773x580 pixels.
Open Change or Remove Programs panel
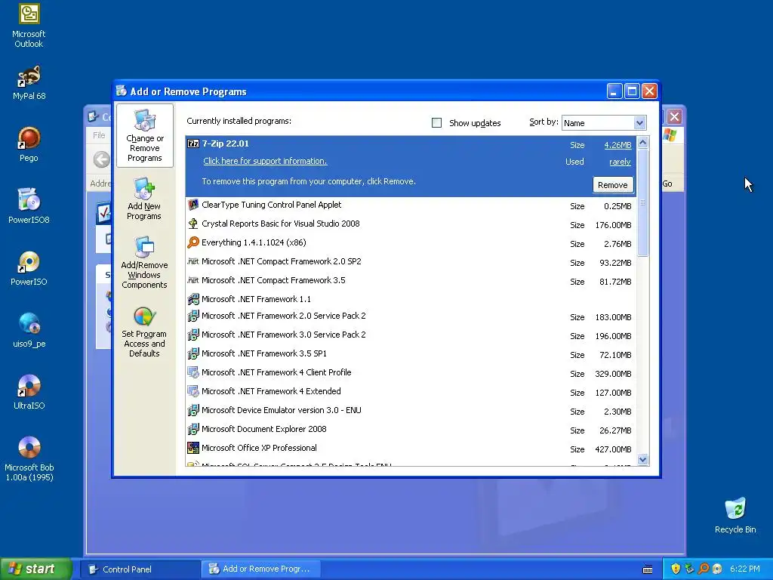(x=144, y=136)
